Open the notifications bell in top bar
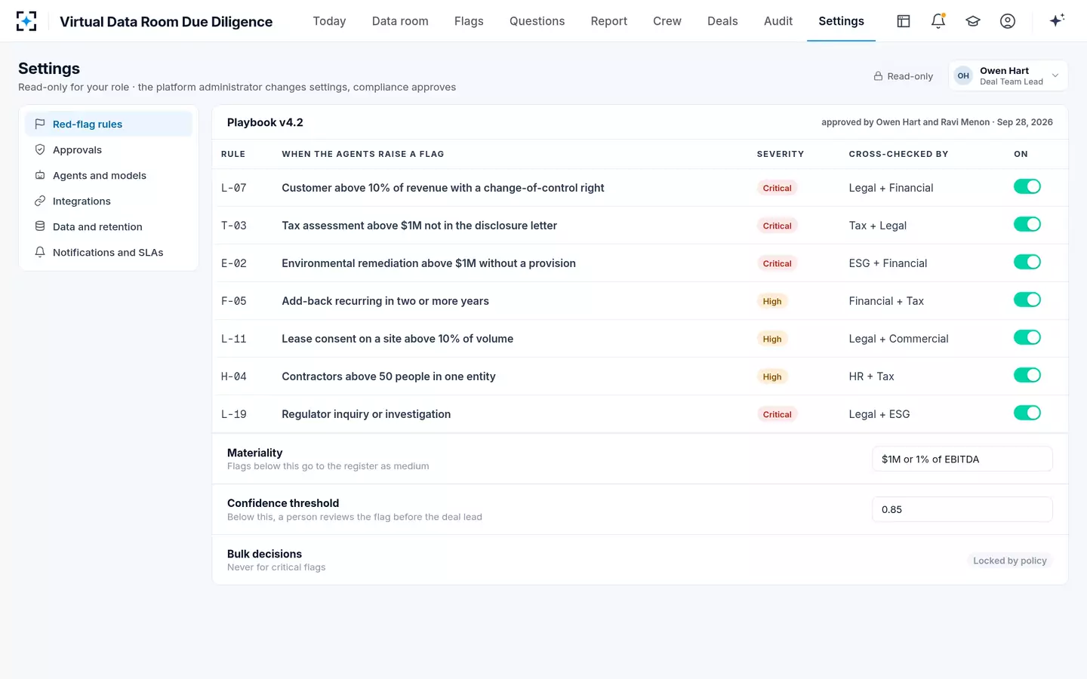 [938, 21]
